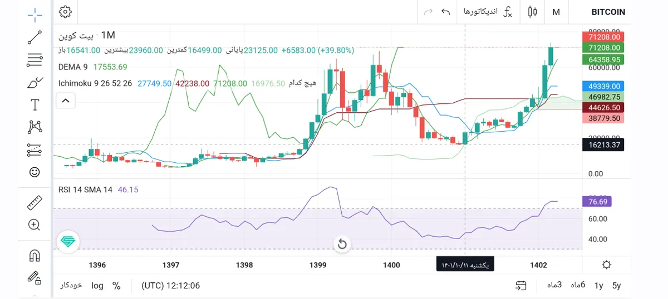Viewport: 668px width, 299px height.
Task: Toggle log scale mode
Action: coord(97,286)
